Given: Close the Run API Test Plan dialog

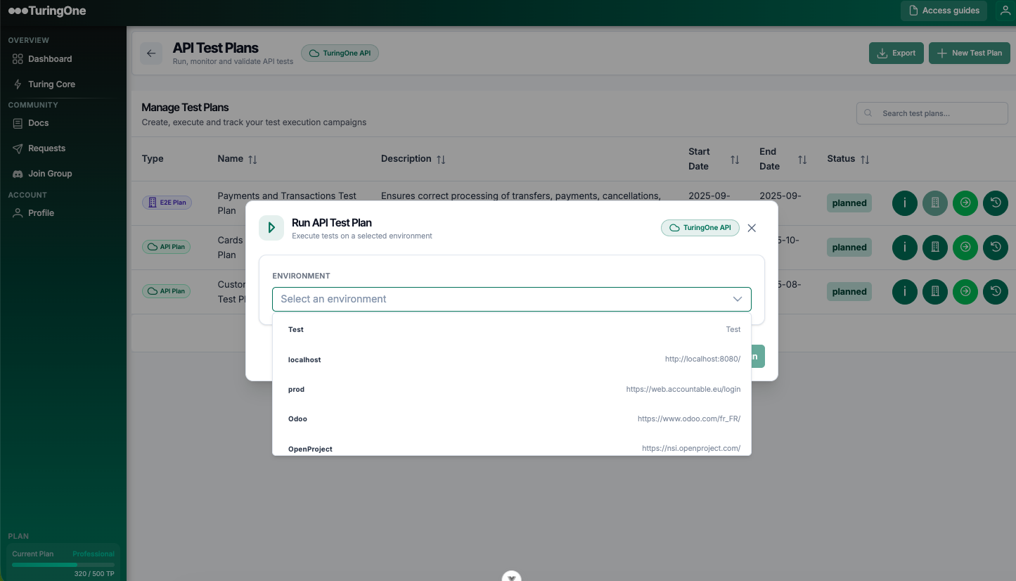Looking at the screenshot, I should click(x=752, y=228).
